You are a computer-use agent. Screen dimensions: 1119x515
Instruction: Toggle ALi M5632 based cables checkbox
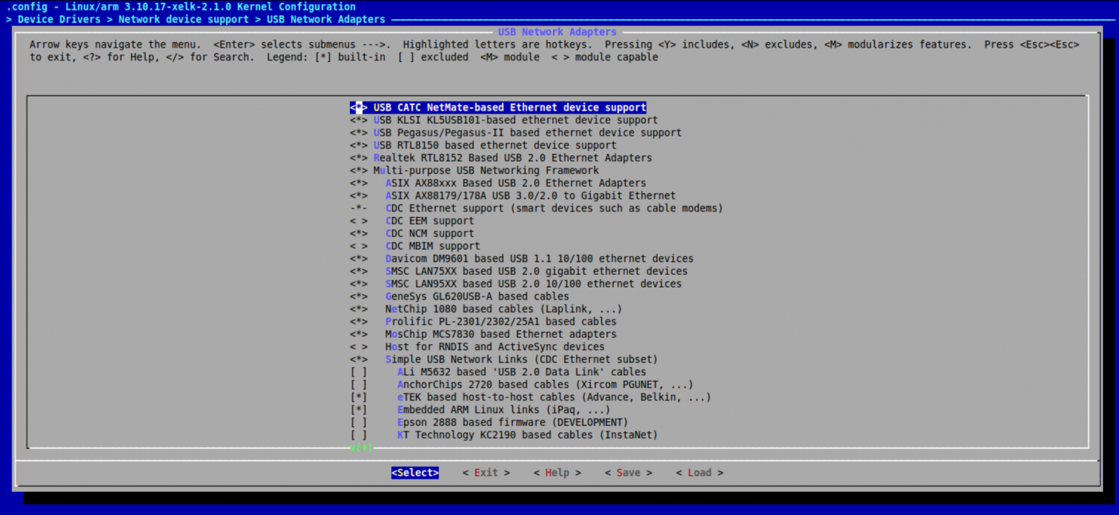point(358,372)
